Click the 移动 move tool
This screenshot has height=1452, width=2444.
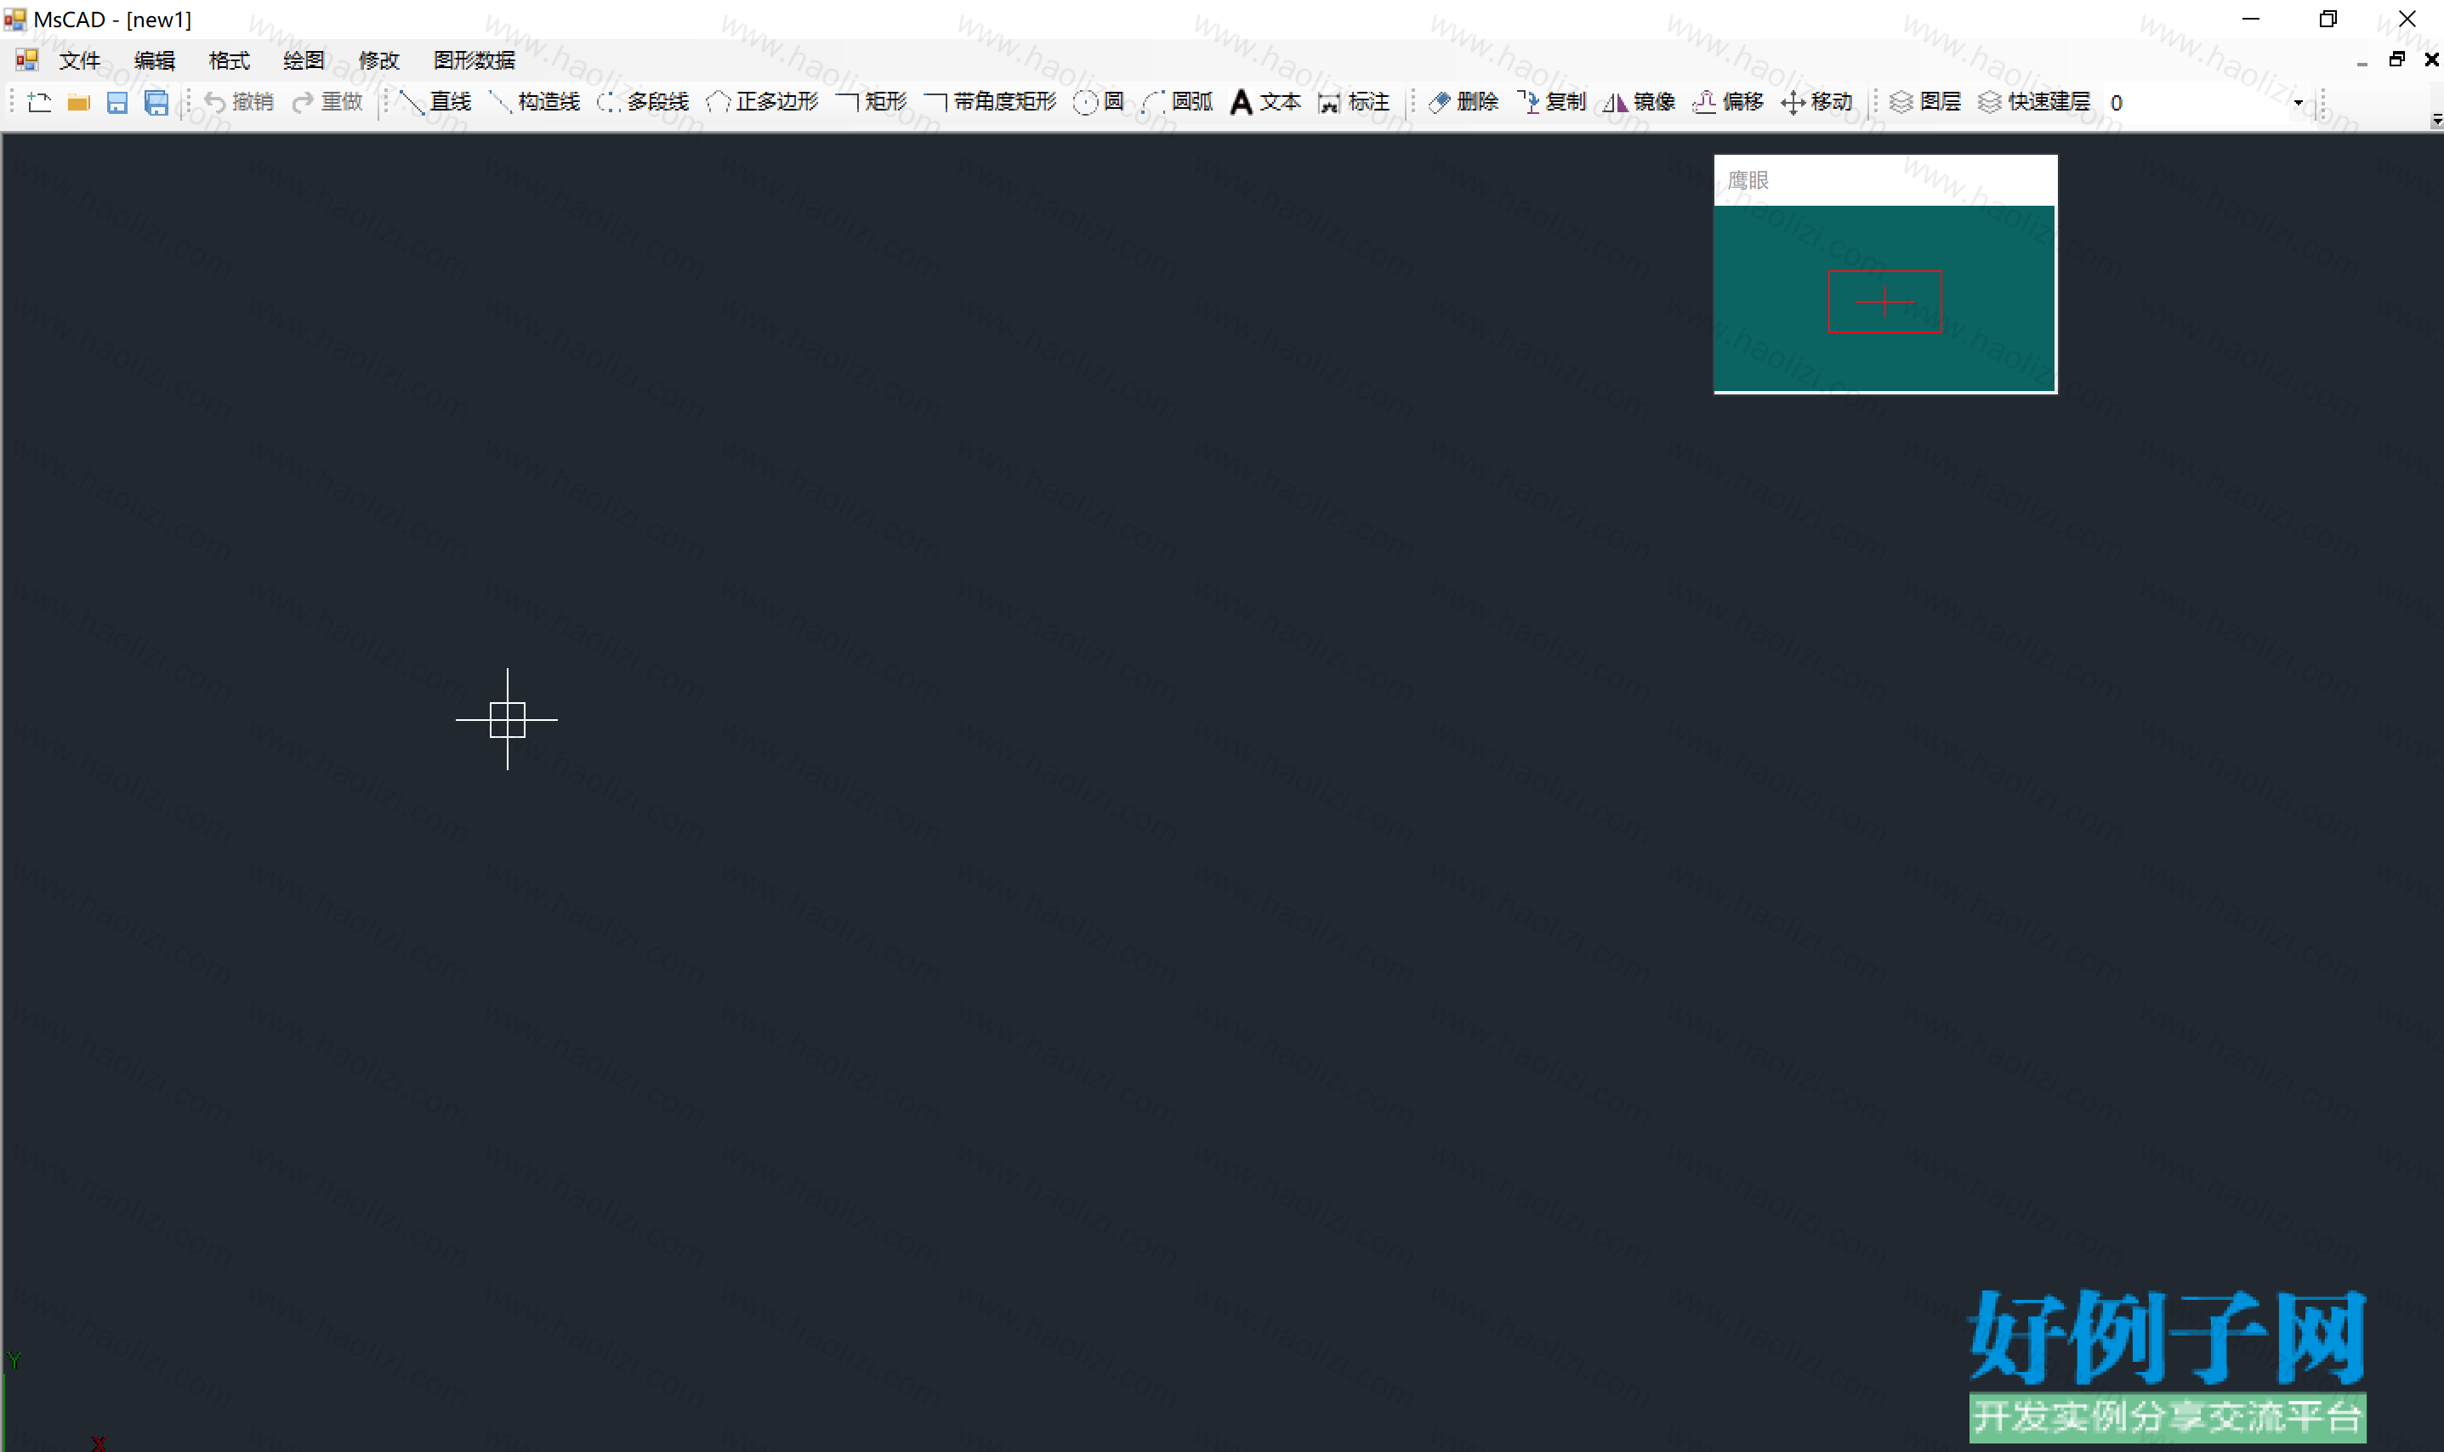coord(1816,102)
